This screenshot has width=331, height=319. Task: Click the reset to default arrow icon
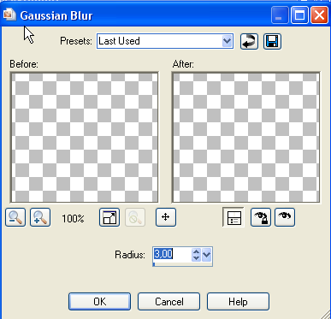pos(249,42)
